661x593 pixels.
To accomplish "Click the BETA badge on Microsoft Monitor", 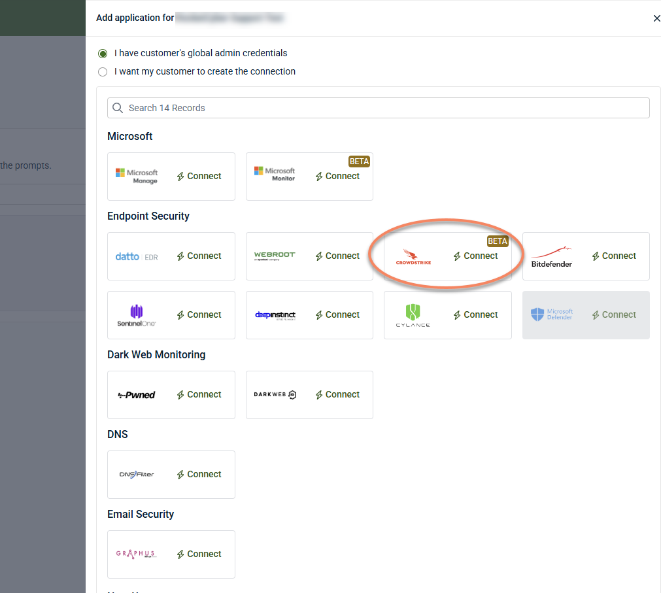I will (359, 161).
